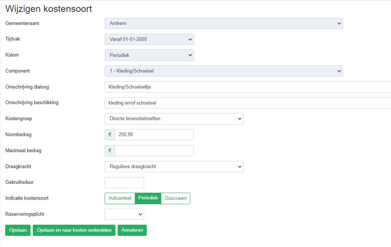Expand Draagkracht dropdown Reguliere draagkracht

point(174,167)
